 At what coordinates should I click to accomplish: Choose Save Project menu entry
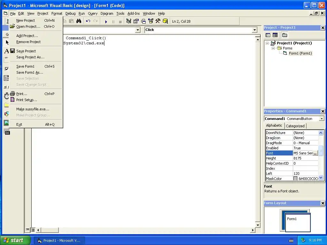coord(36,51)
